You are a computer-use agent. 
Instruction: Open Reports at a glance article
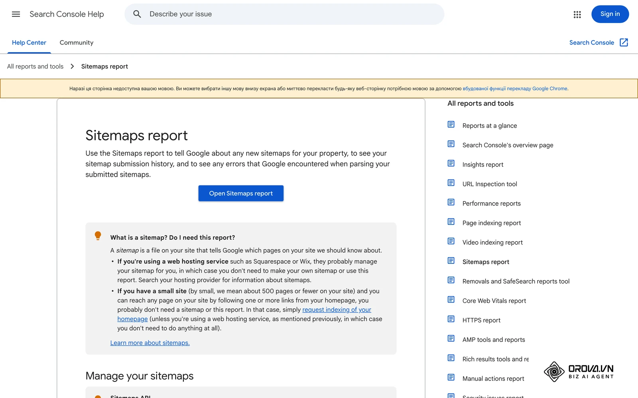(x=490, y=126)
